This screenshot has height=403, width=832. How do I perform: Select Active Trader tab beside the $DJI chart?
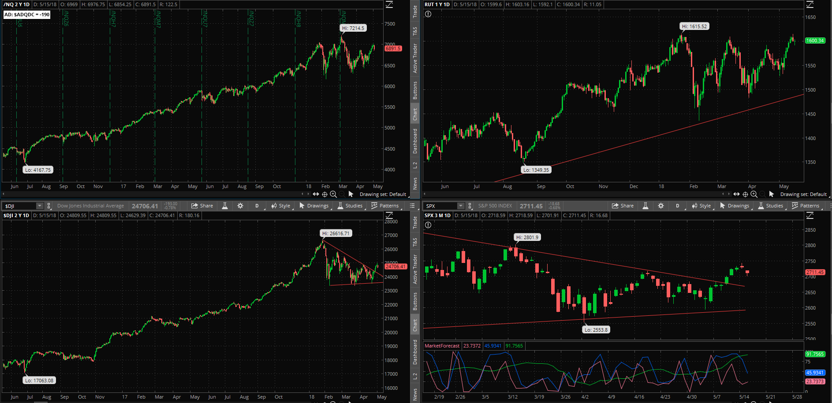(x=415, y=269)
